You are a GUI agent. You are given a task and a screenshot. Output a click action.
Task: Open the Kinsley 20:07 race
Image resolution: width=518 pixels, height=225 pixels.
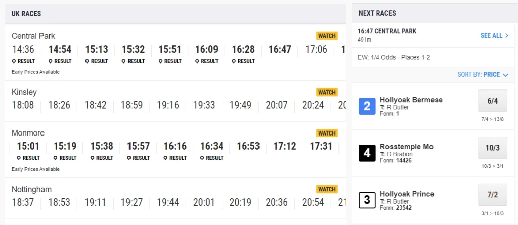277,105
